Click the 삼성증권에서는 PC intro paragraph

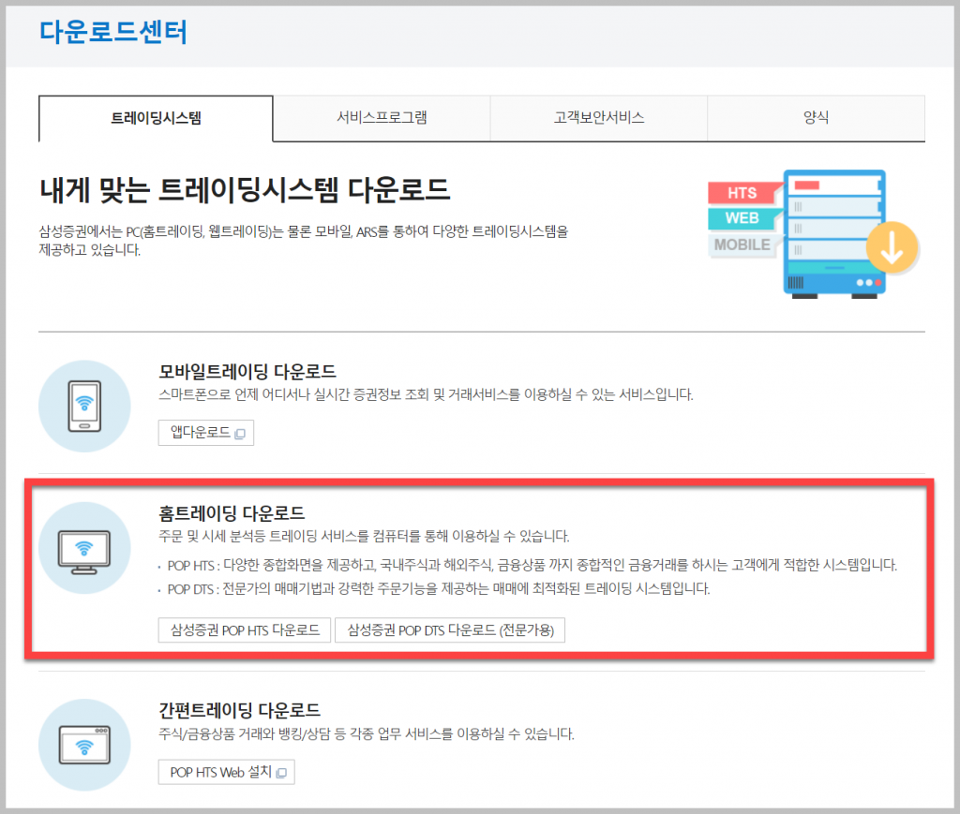tap(304, 241)
